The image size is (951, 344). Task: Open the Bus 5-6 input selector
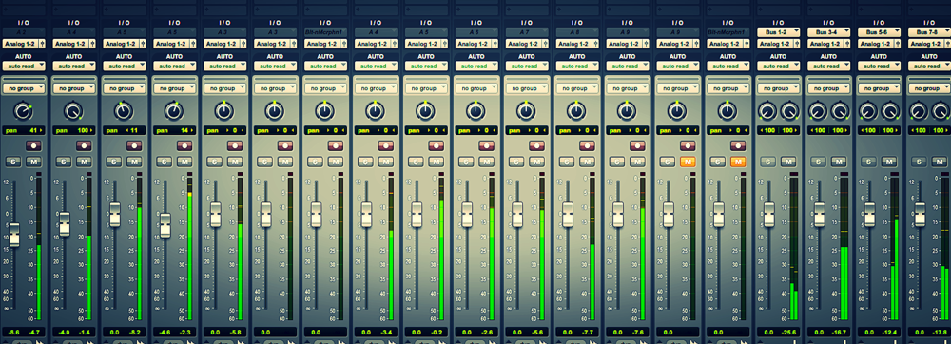[x=879, y=32]
